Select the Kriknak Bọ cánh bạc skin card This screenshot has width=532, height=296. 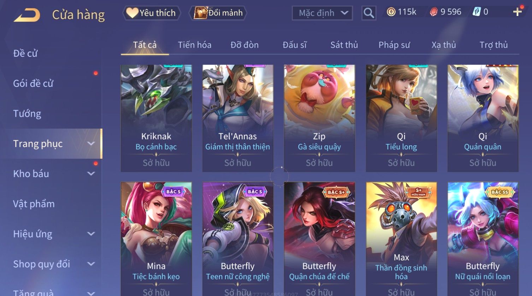[156, 118]
